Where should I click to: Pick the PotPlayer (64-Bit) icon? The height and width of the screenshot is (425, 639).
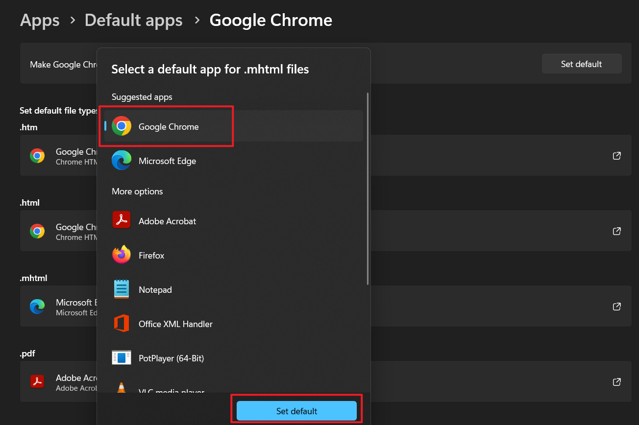(121, 358)
